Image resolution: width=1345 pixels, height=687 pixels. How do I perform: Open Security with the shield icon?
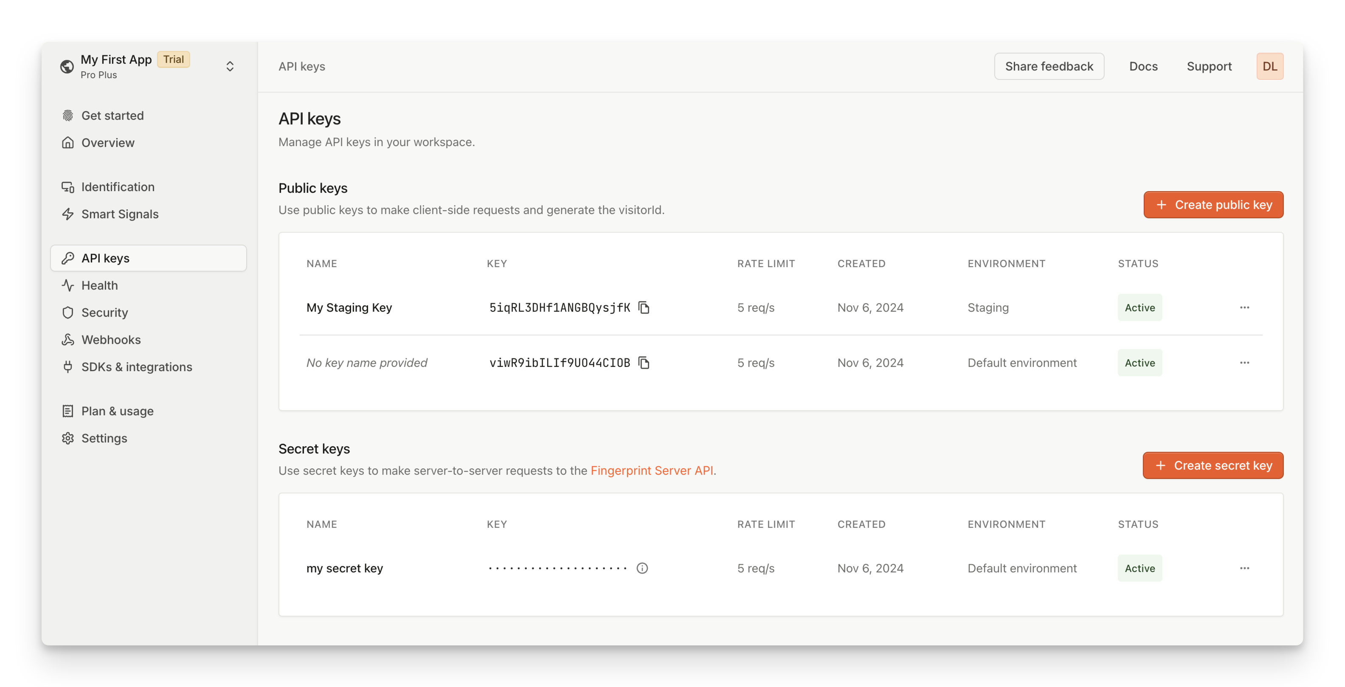68,312
